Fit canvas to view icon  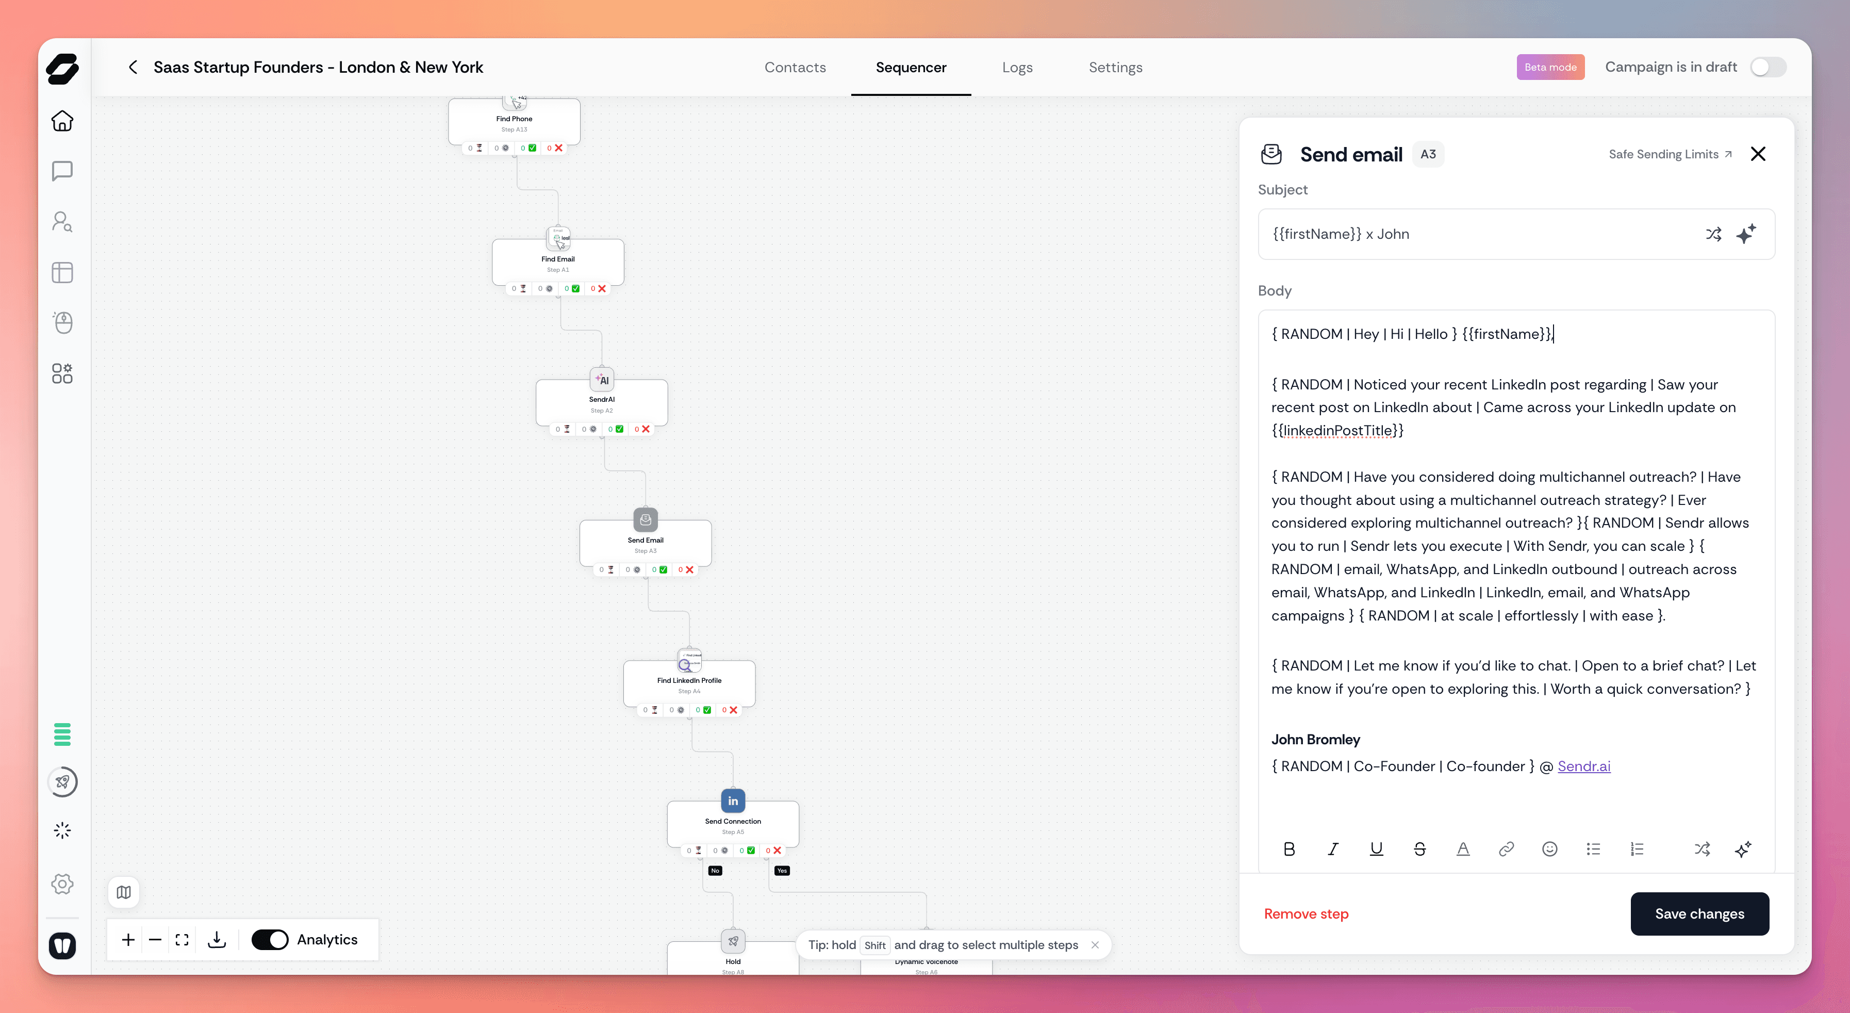pyautogui.click(x=183, y=940)
